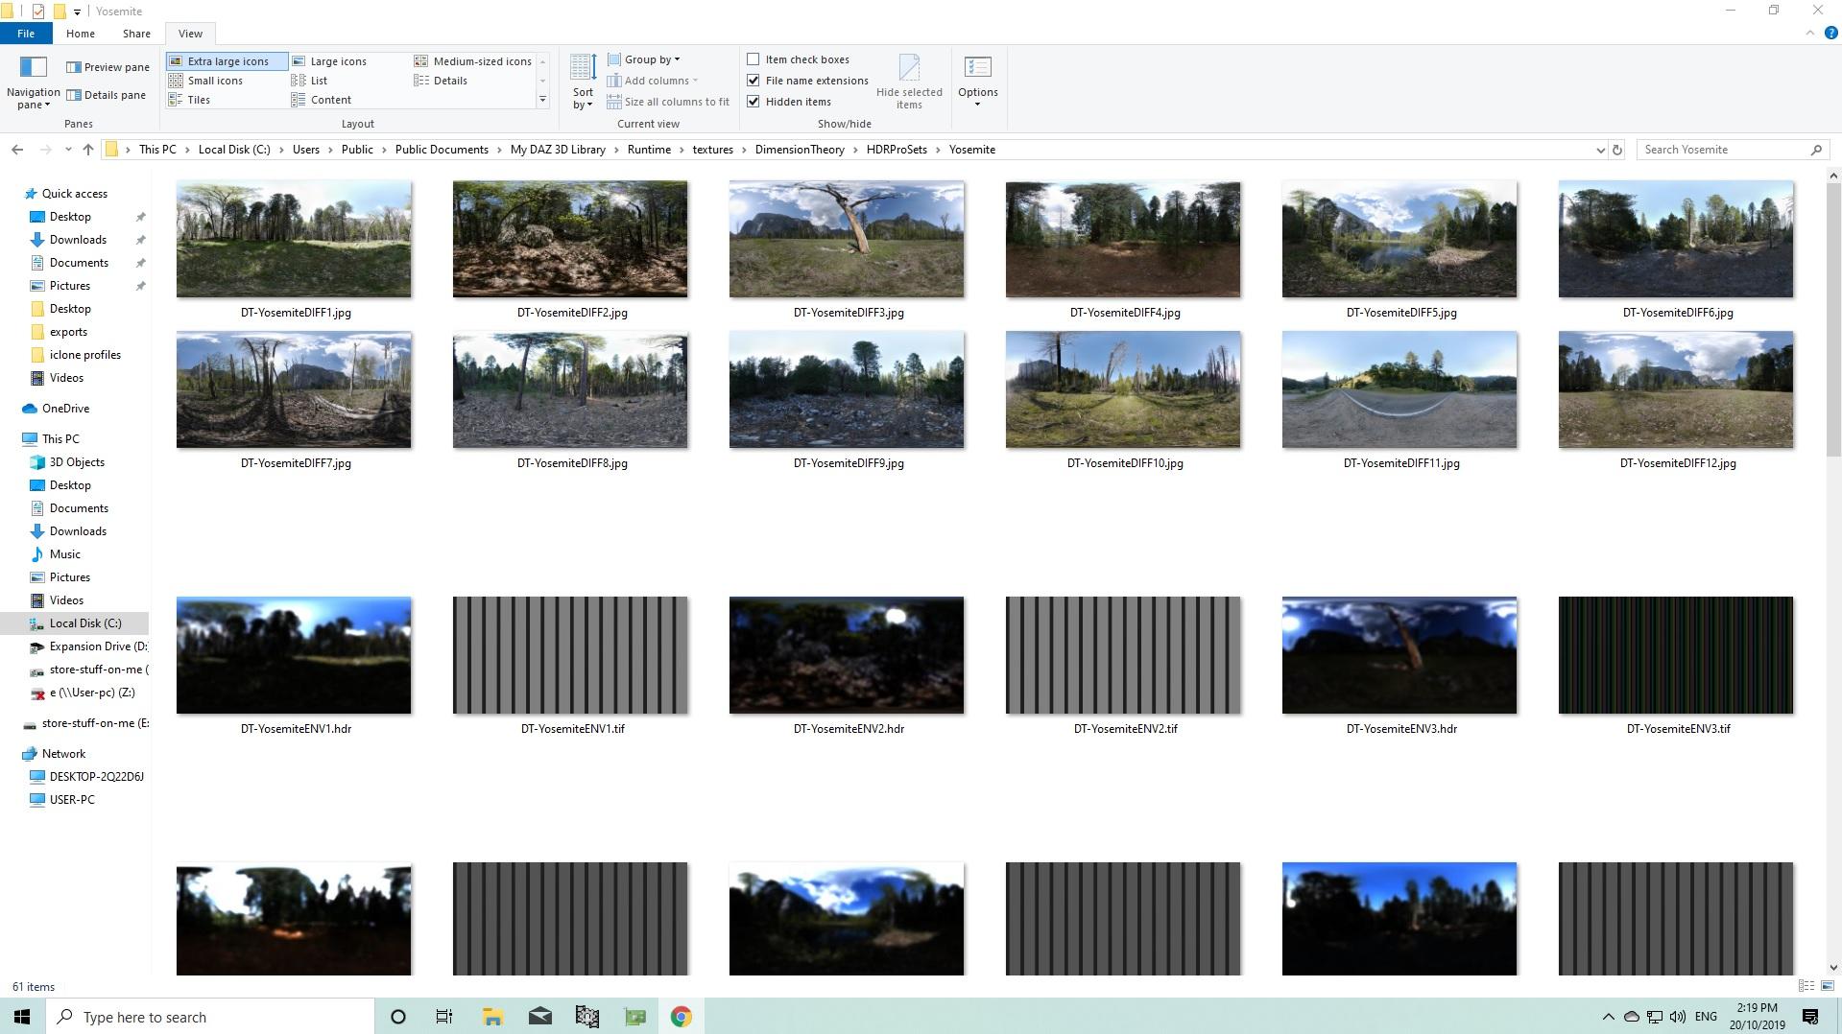Expand the layout gallery more options
This screenshot has height=1034, width=1842.
tap(542, 100)
